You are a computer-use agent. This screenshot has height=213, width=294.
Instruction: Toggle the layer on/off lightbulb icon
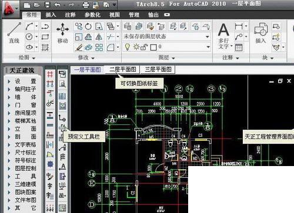point(128,47)
